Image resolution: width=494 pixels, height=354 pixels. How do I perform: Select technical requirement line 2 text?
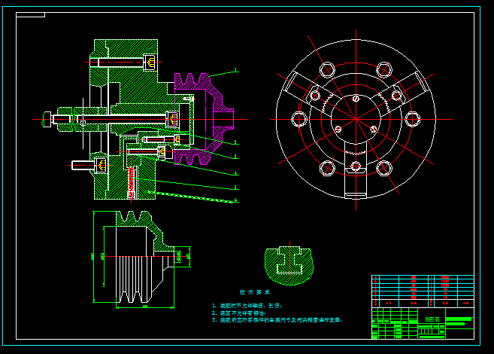tap(239, 313)
